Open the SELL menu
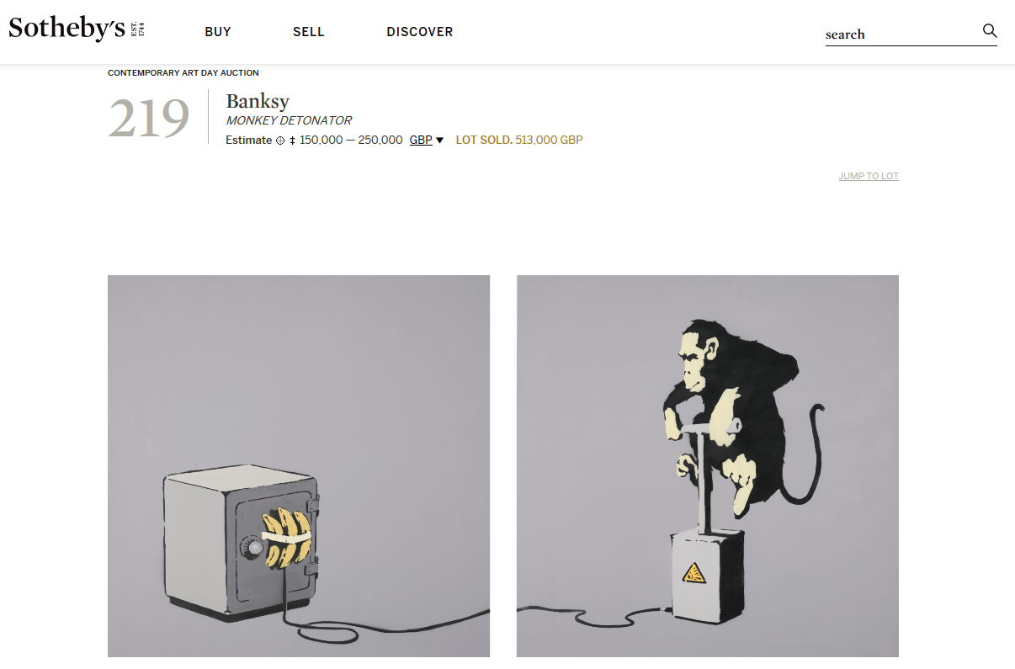Screen dimensions: 1015x669 309,32
